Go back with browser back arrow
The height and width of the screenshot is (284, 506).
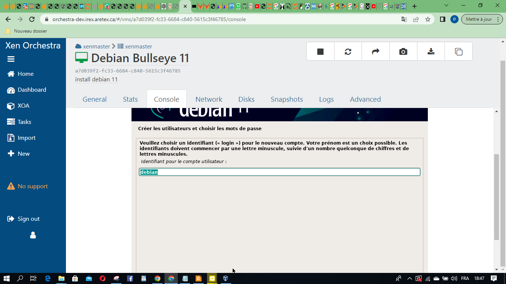[x=8, y=19]
